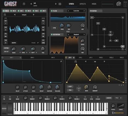The width and height of the screenshot is (128, 116).
Task: Click the VELO modulation source icon
Action: pos(85,97)
